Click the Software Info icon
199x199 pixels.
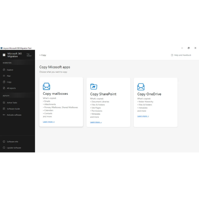click(x=4, y=142)
